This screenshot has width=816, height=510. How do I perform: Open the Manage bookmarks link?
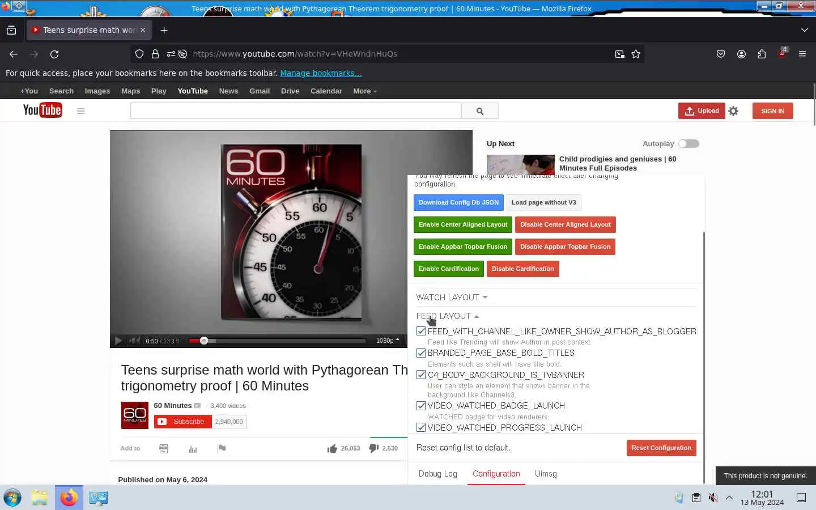[321, 73]
